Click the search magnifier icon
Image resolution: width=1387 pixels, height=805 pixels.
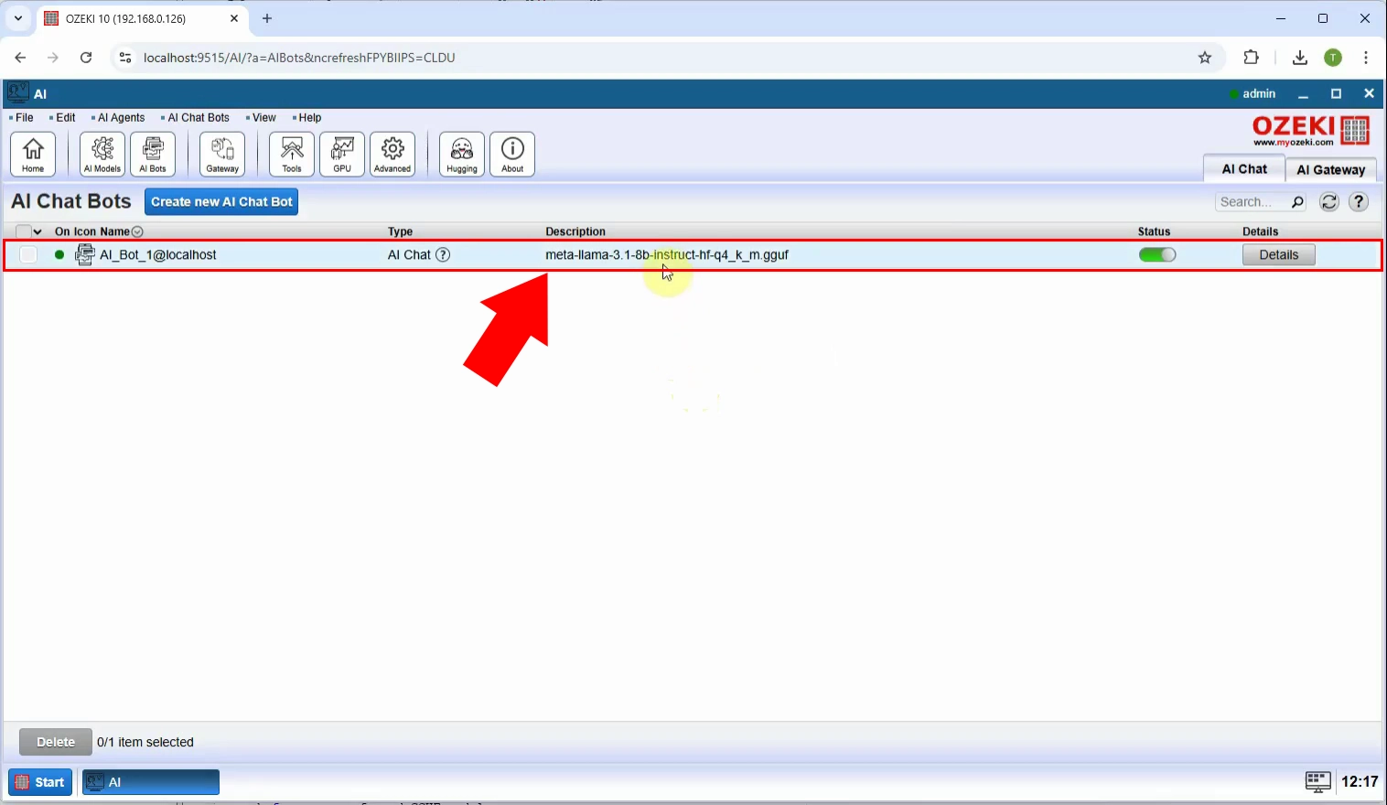click(1297, 202)
